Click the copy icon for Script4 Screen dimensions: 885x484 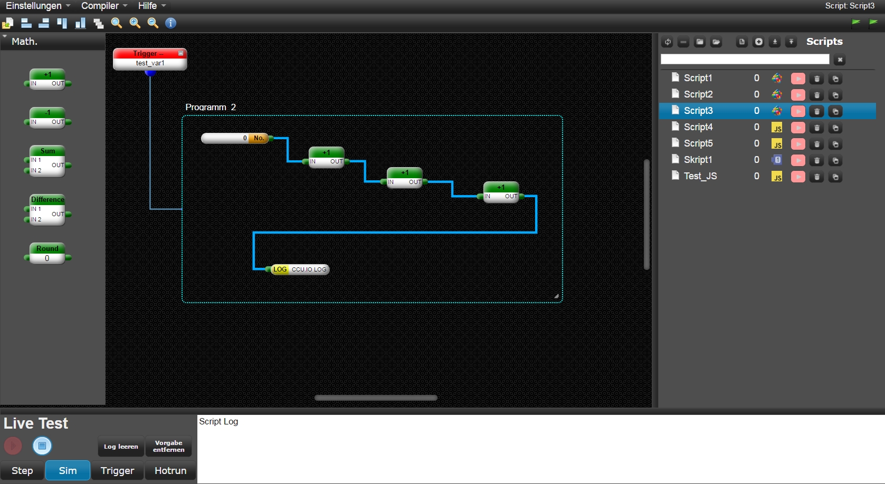(x=835, y=128)
